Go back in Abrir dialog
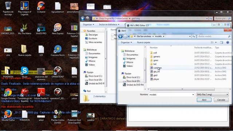 [x=121, y=36]
